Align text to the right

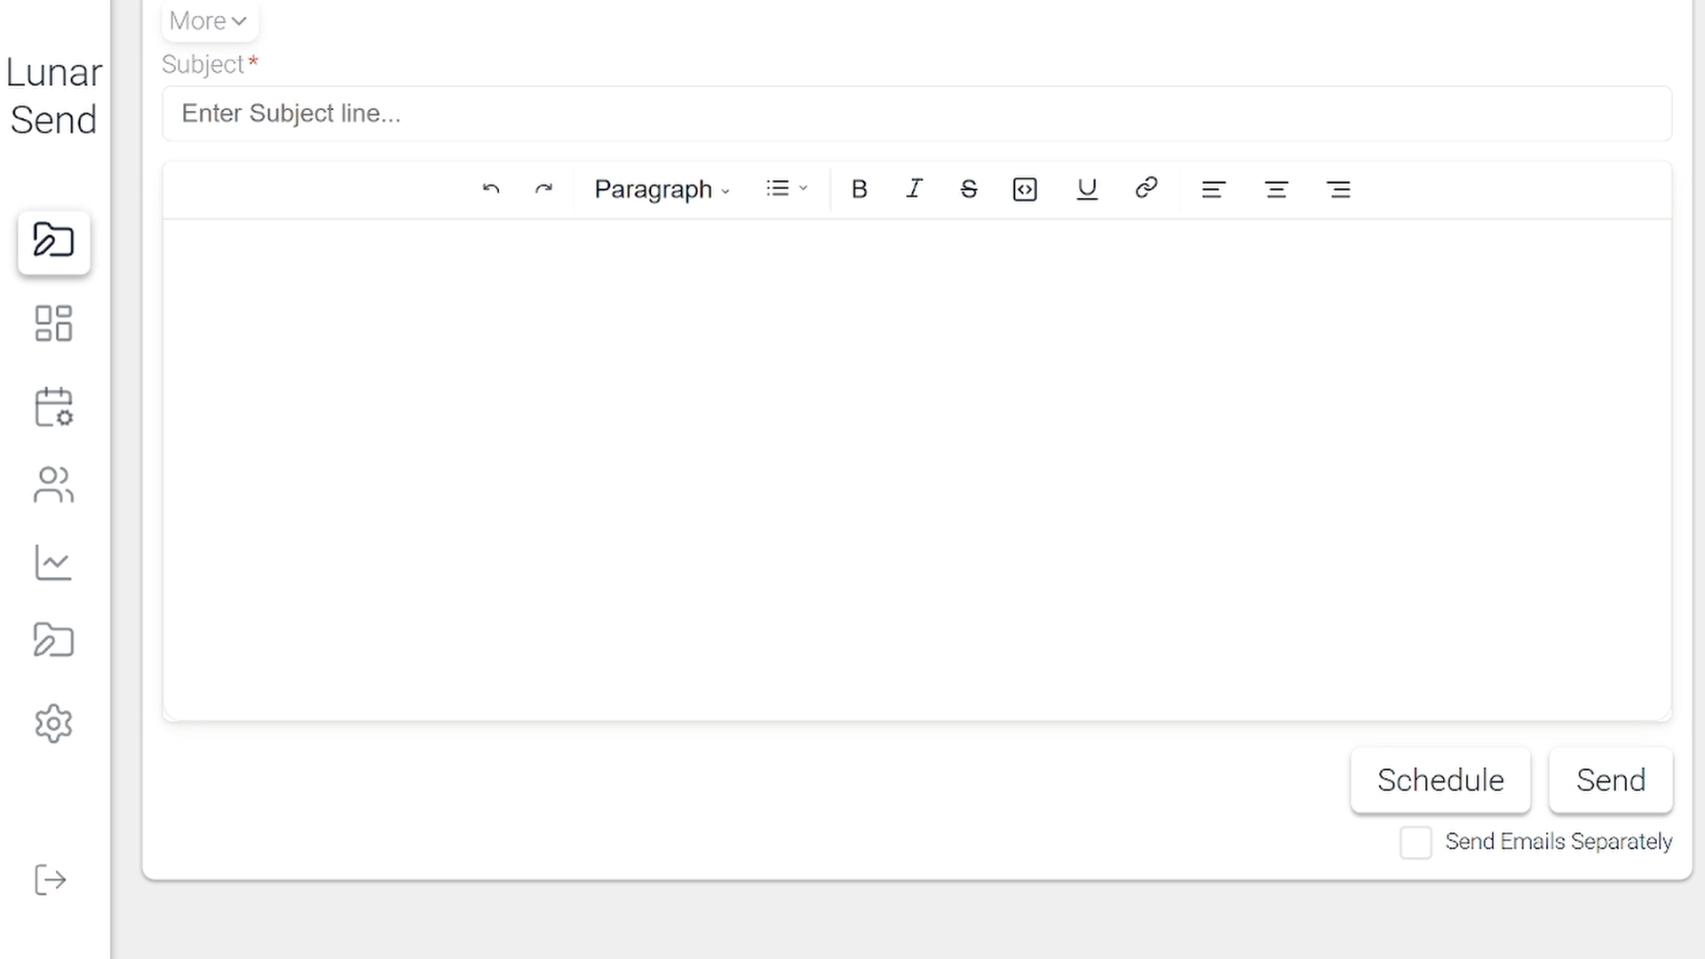(1338, 189)
